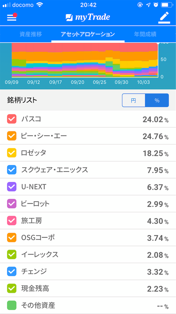The height and width of the screenshot is (314, 176).
Task: Select % display mode
Action: pos(157,100)
